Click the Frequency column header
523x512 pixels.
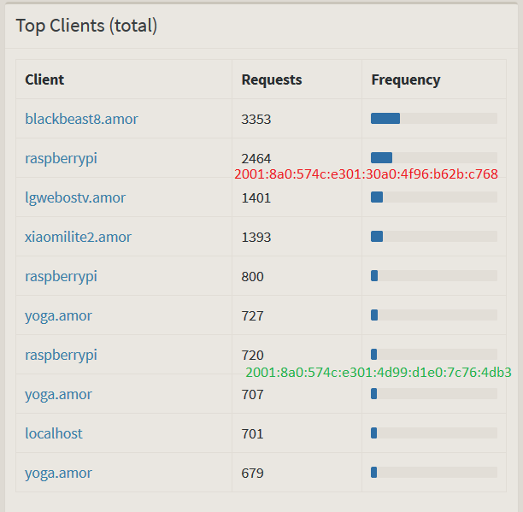pyautogui.click(x=406, y=79)
